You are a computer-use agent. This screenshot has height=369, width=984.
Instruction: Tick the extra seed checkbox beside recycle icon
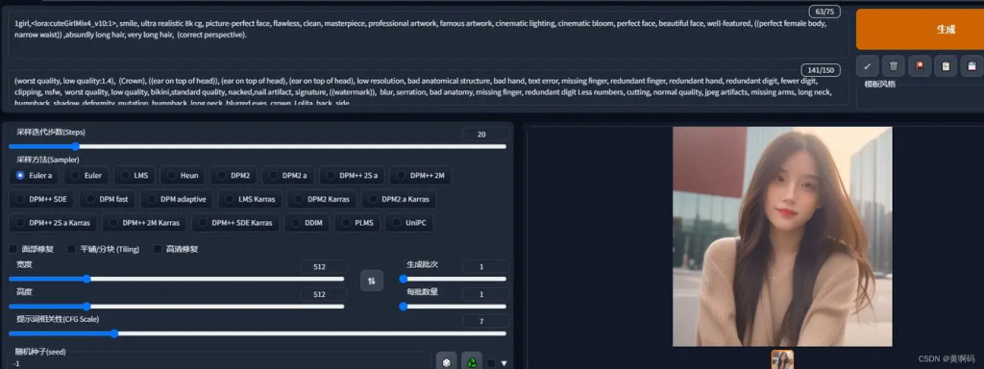coord(491,363)
